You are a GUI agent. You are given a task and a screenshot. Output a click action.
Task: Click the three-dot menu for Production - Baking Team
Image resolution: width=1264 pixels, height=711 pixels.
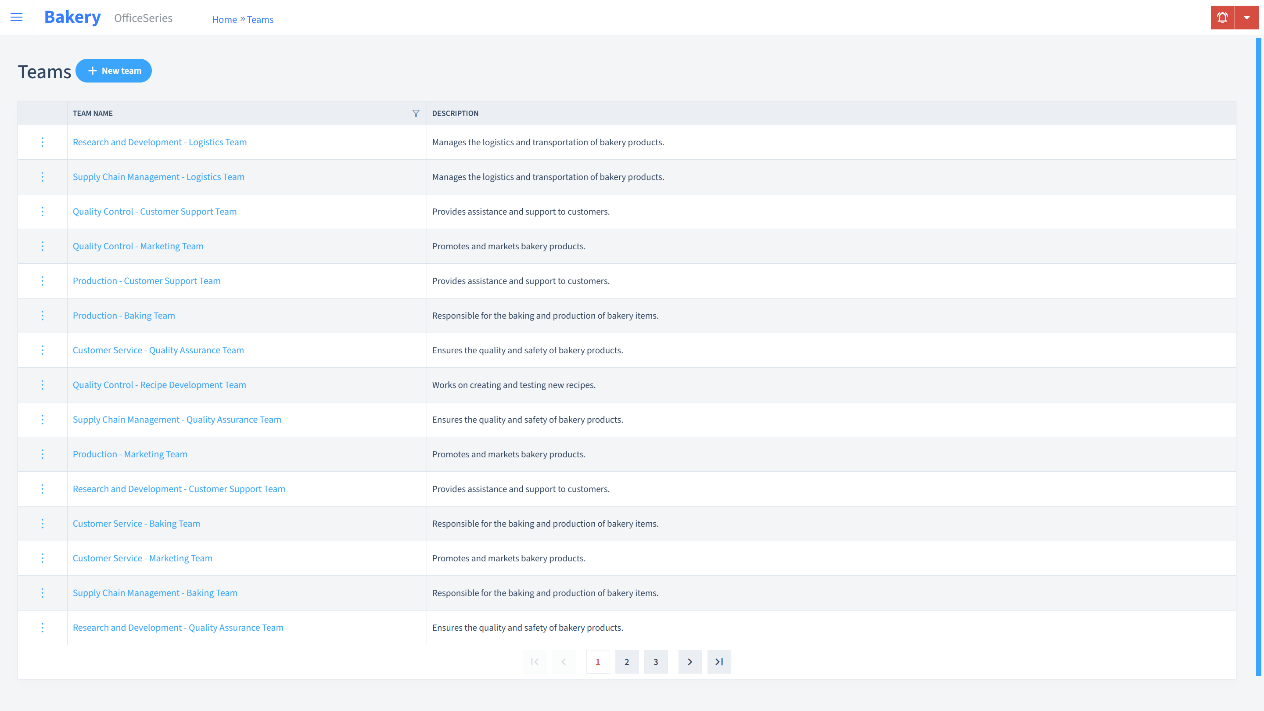(x=43, y=315)
